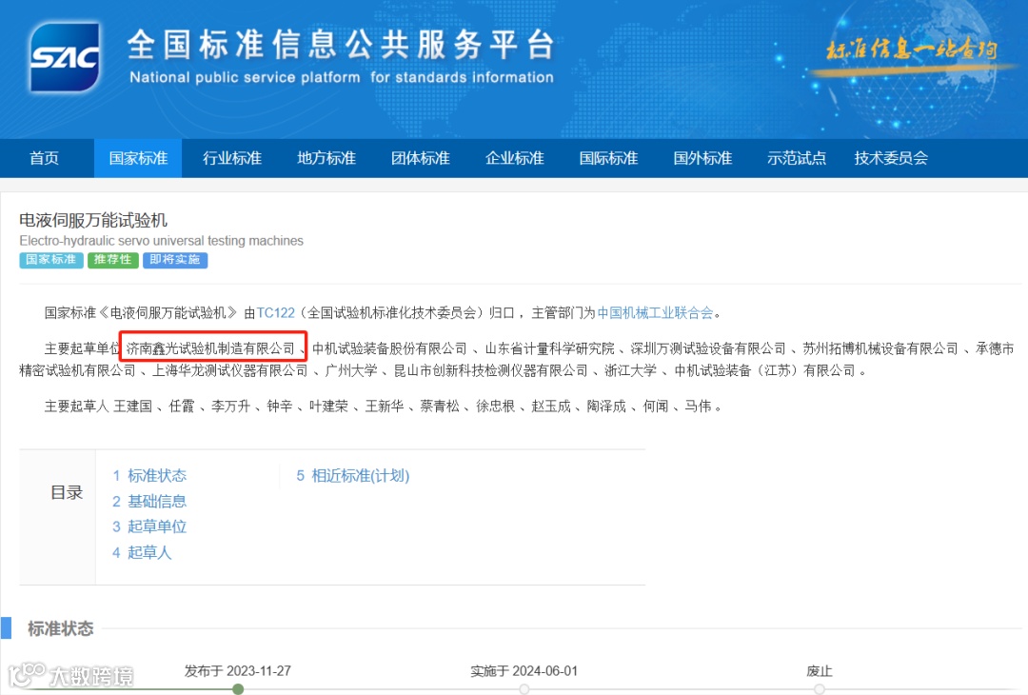The width and height of the screenshot is (1028, 695).
Task: Click drafter name 马伟
Action: tap(699, 407)
